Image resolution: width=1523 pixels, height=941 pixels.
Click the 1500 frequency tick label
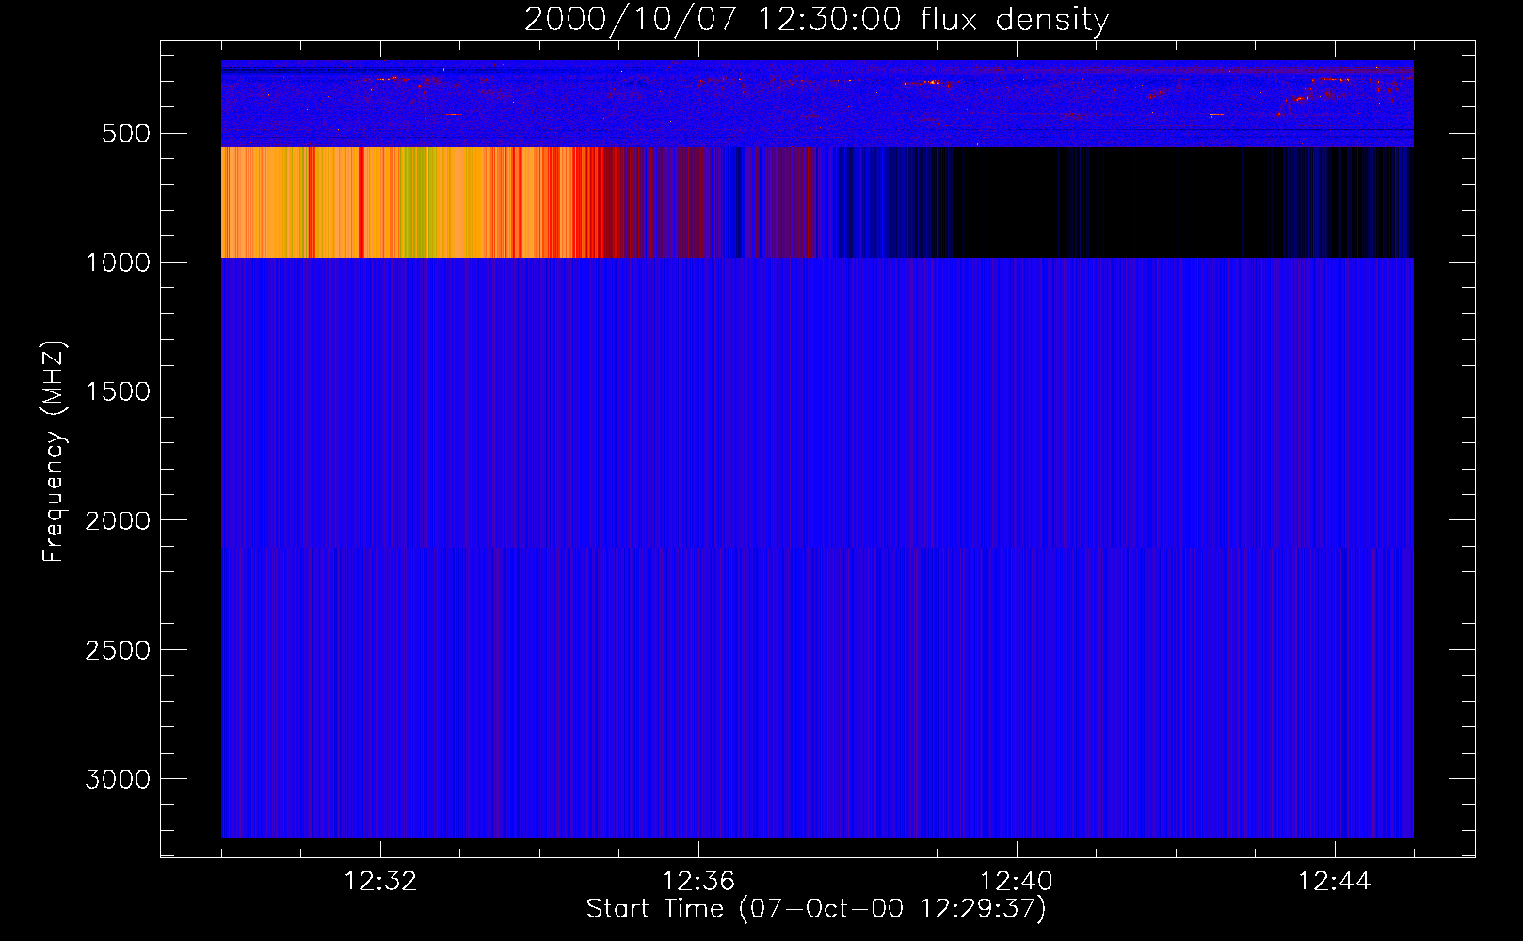(118, 391)
